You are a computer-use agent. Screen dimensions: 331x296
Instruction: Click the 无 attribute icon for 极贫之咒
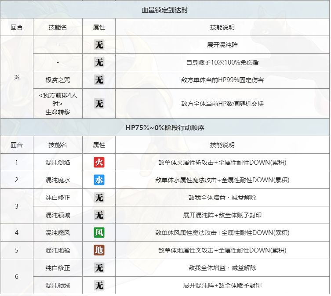[99, 80]
